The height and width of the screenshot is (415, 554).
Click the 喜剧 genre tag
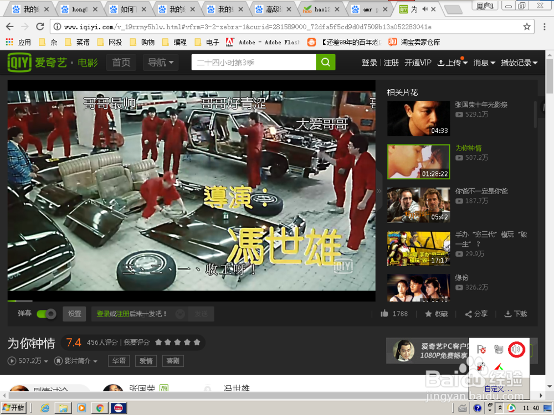coord(173,361)
